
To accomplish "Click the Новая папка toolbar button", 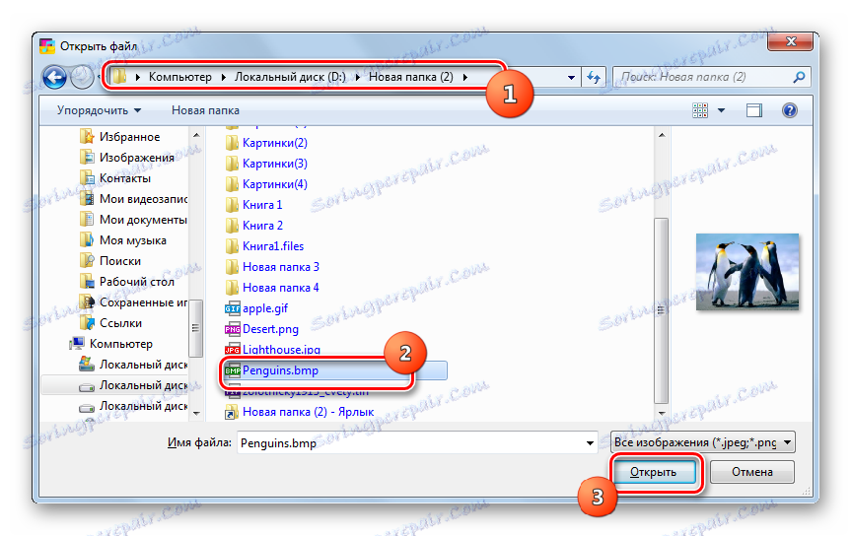I will [205, 110].
